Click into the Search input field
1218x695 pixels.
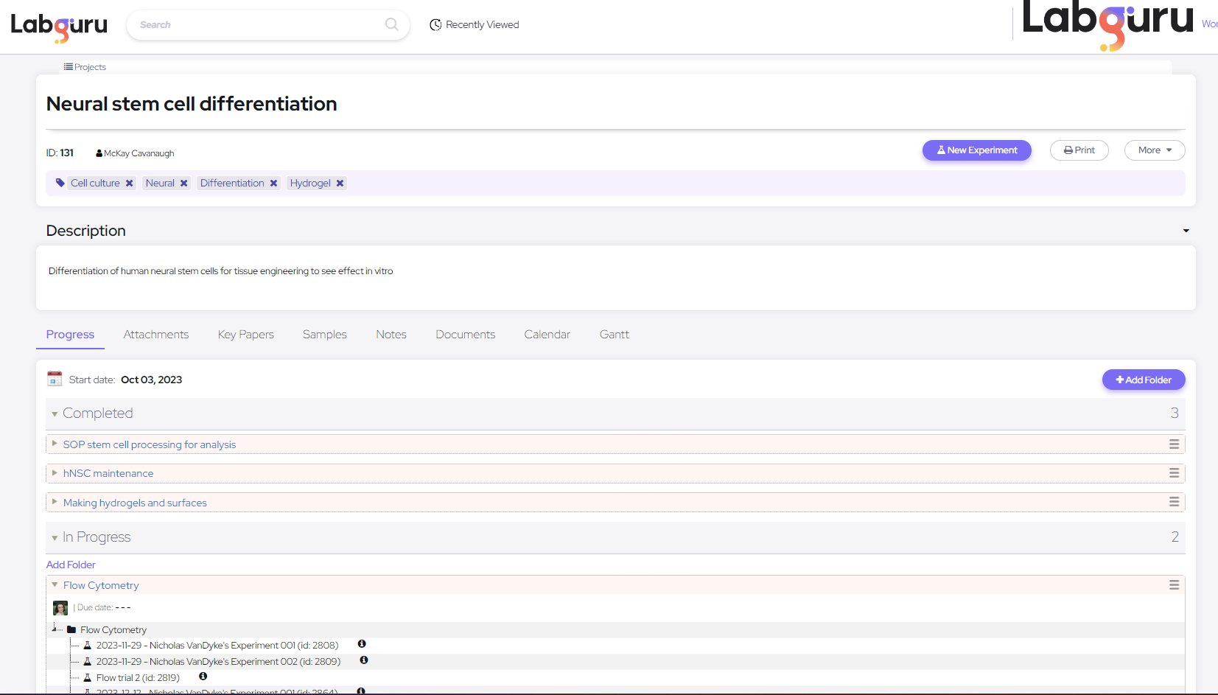[258, 25]
